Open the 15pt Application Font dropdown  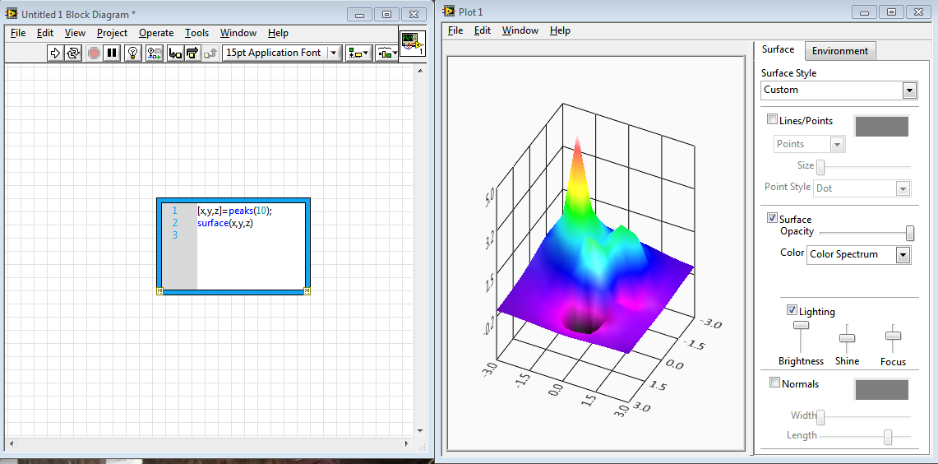point(282,53)
